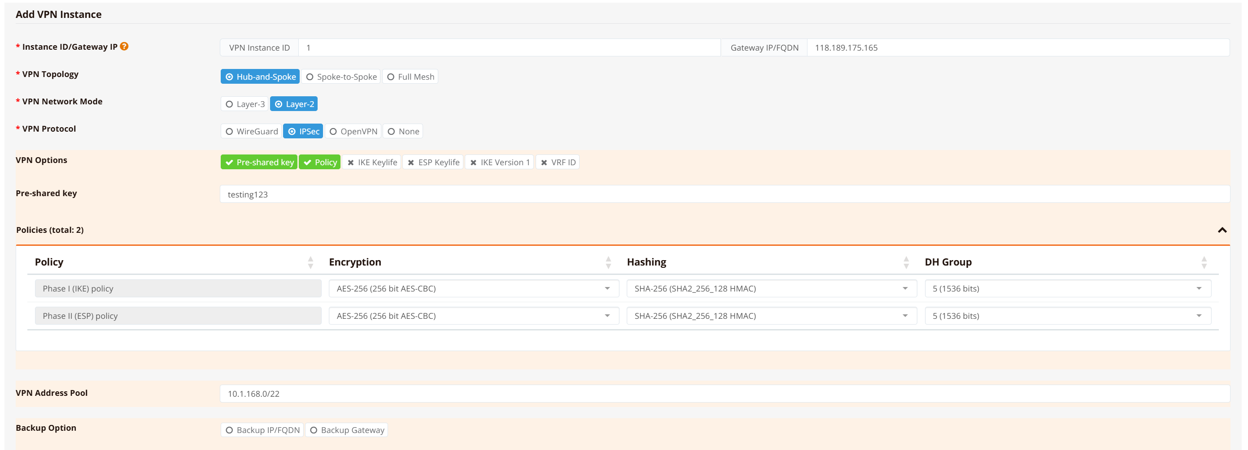The image size is (1248, 450).
Task: Enable the IKE Keylife option
Action: click(x=371, y=163)
